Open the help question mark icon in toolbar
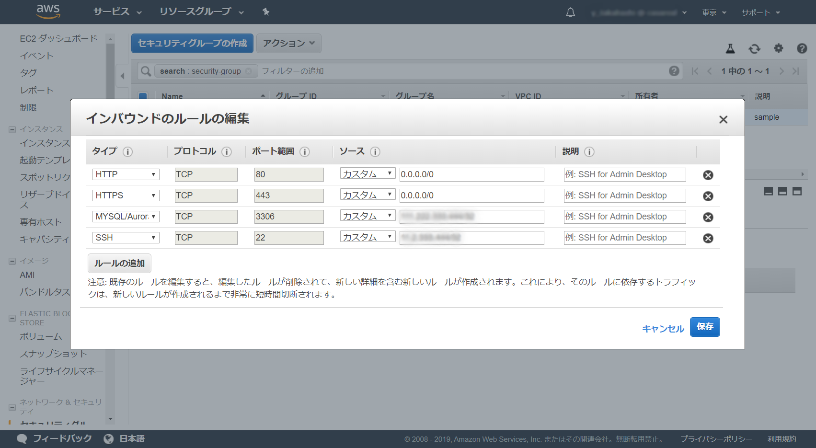 pos(802,48)
